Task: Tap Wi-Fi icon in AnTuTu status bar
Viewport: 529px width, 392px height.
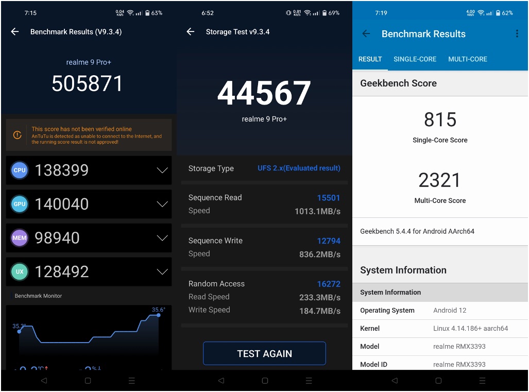Action: pyautogui.click(x=130, y=13)
